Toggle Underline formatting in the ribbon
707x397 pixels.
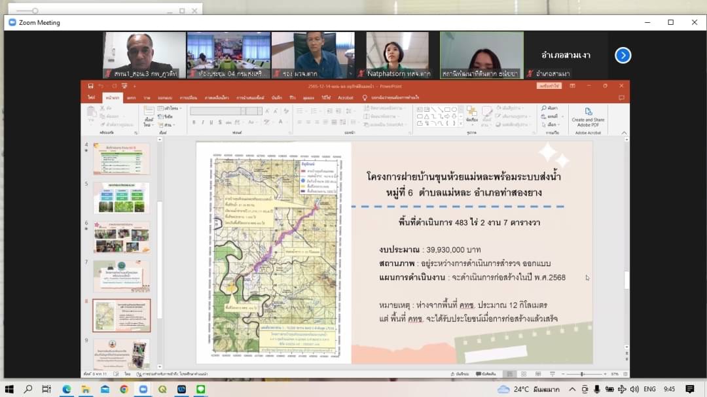click(x=211, y=122)
